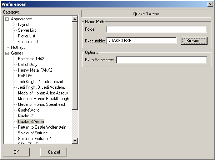Select QuakeWorld game entry
Screen dimensions: 215x160
tap(29, 110)
